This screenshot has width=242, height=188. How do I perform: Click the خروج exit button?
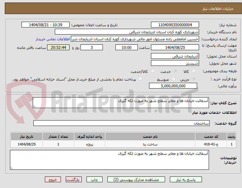pos(53,180)
